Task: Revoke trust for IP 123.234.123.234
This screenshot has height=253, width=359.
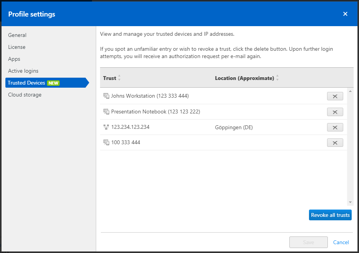Action: [x=335, y=127]
